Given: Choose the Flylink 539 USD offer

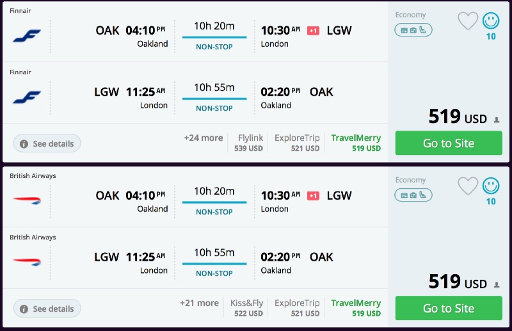Looking at the screenshot, I should (x=250, y=143).
